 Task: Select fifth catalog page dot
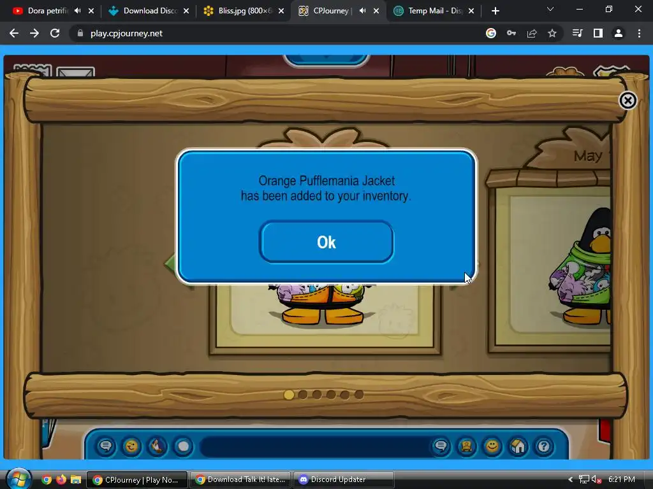345,395
